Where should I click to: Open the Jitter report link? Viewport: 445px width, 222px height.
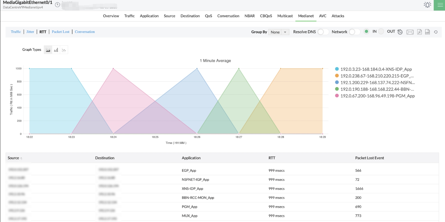click(x=30, y=32)
